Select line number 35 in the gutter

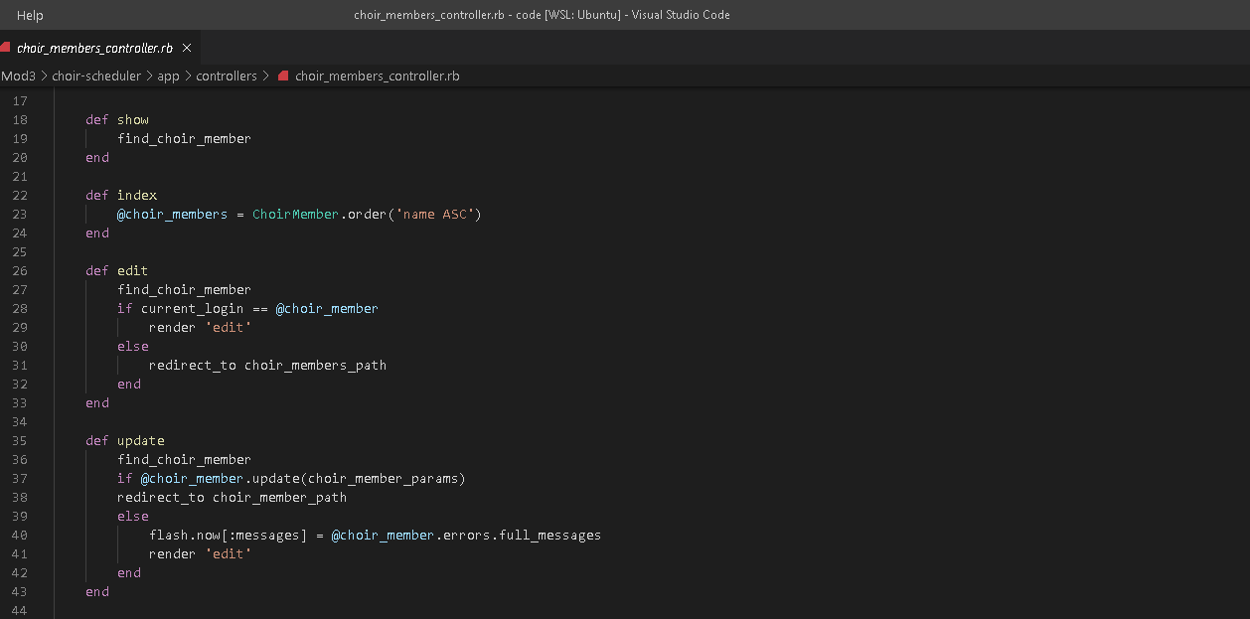[x=20, y=440]
